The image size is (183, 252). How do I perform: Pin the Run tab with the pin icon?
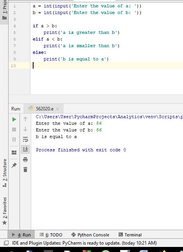(x=14, y=165)
